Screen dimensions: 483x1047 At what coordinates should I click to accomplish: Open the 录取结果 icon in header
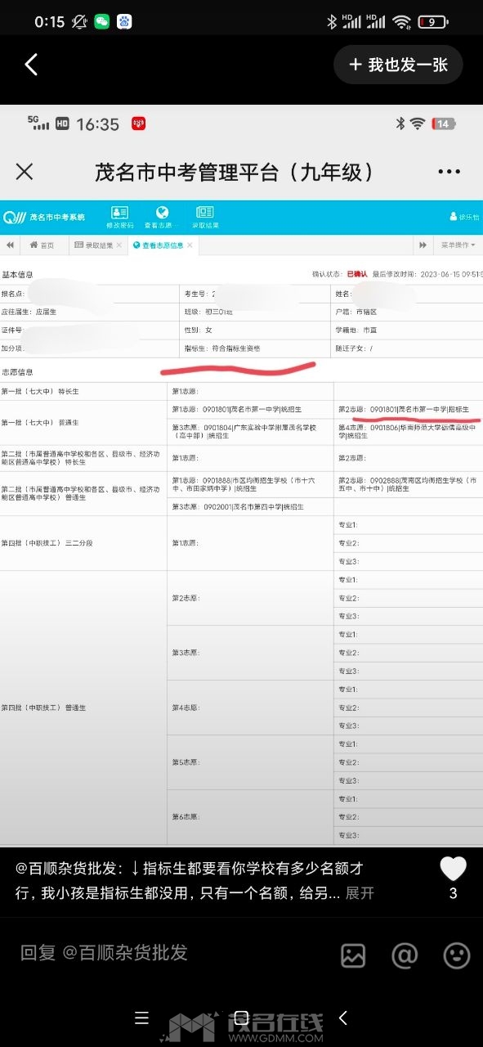(x=204, y=218)
